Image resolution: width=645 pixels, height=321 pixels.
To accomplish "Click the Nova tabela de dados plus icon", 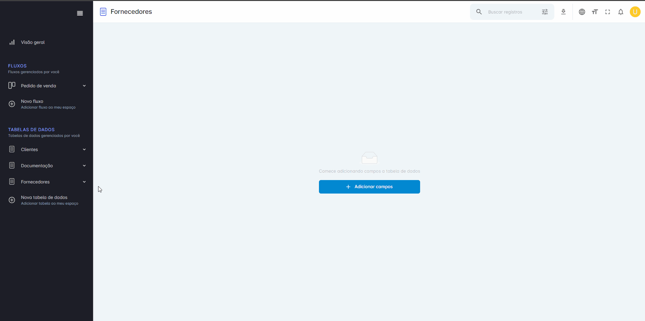I will point(12,200).
